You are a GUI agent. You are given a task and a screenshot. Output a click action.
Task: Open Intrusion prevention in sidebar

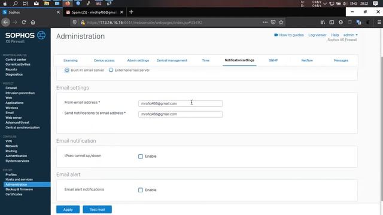[20, 93]
